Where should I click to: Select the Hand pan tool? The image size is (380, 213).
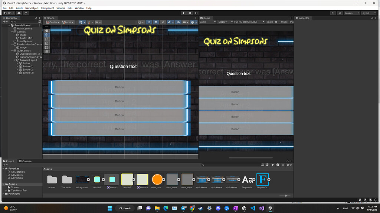pos(46,31)
